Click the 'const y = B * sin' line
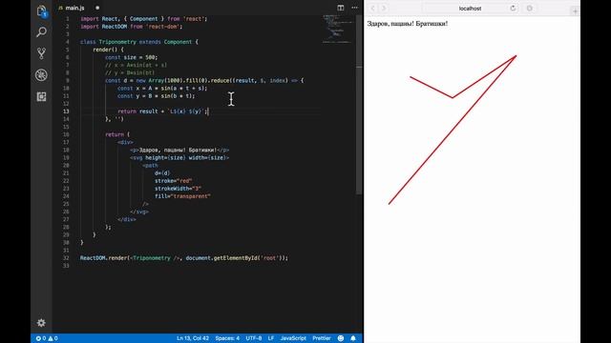Image resolution: width=611 pixels, height=343 pixels. point(156,96)
